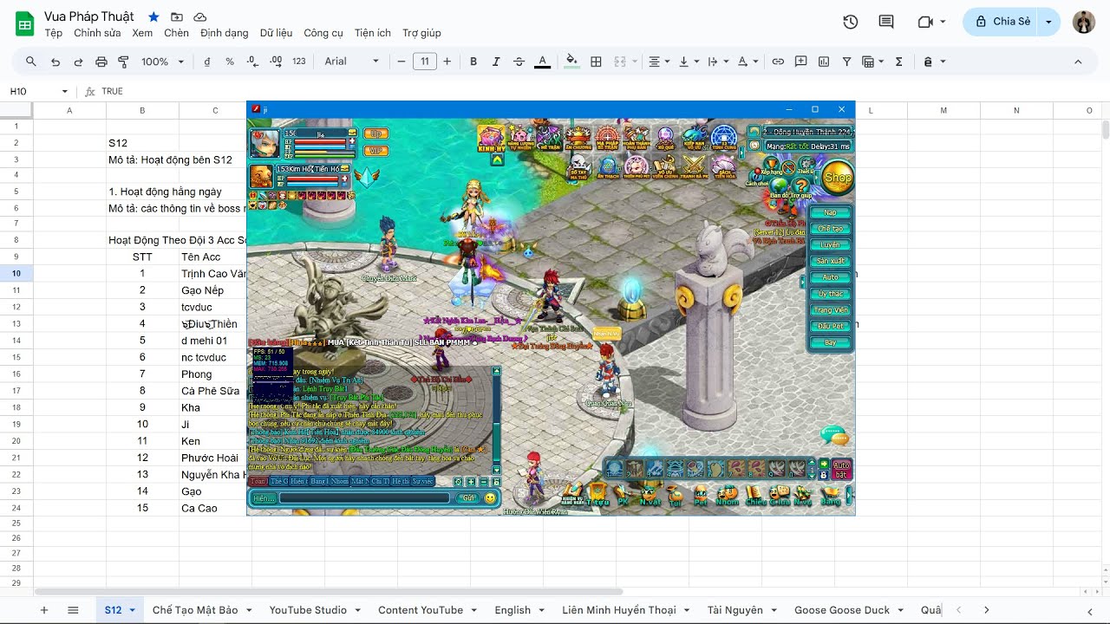Switch to Liên Minh Huyền Thoại sheet tab

pos(619,610)
